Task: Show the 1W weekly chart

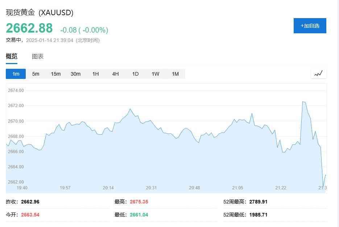Action: 155,74
